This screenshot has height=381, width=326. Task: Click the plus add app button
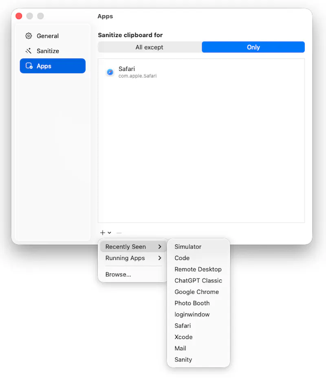pyautogui.click(x=103, y=233)
